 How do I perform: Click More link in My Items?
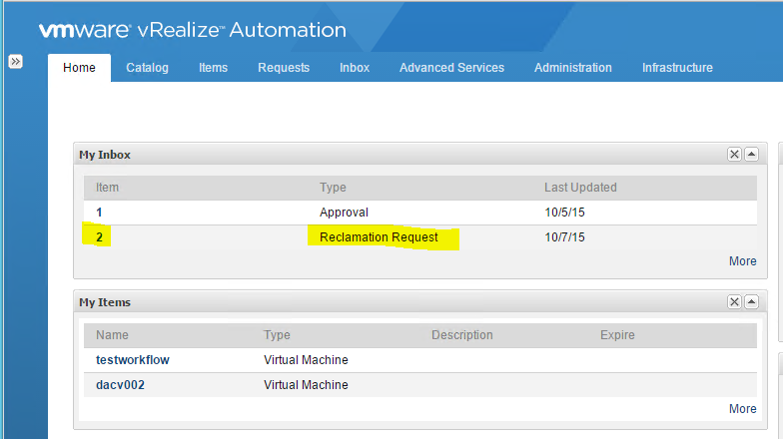pyautogui.click(x=743, y=409)
